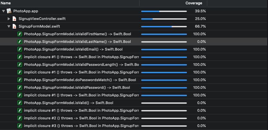Click the SignupViewController.swift file icon
The height and width of the screenshot is (130, 268).
pyautogui.click(x=15, y=19)
